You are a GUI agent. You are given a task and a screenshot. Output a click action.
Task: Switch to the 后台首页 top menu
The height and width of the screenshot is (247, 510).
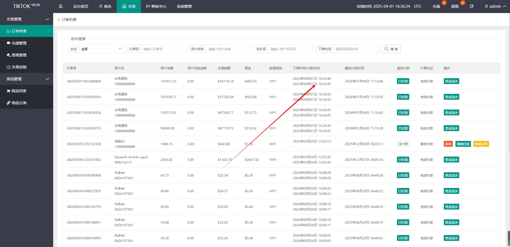point(81,6)
